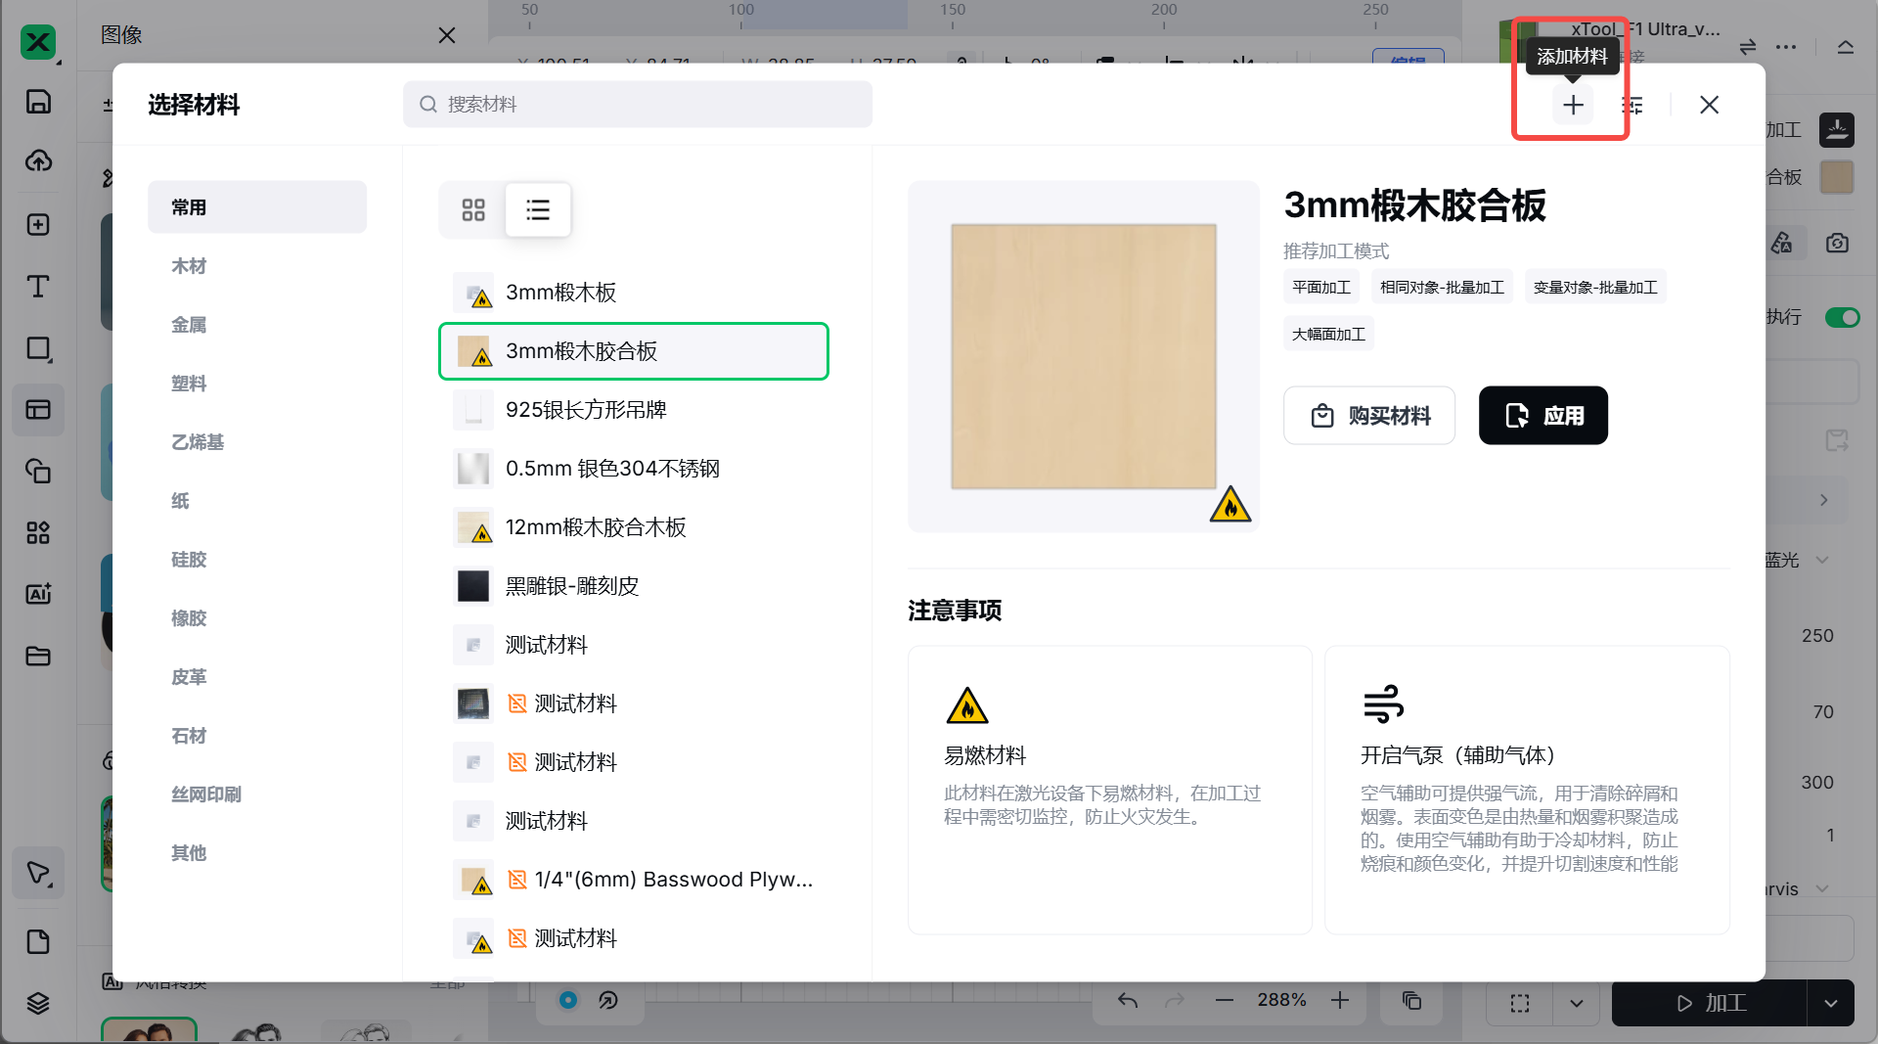
Task: Expand the dropdown arrow beside 加工 button
Action: (1830, 1003)
